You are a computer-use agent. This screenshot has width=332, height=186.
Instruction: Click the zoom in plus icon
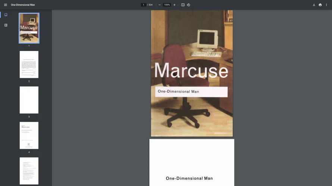[174, 5]
